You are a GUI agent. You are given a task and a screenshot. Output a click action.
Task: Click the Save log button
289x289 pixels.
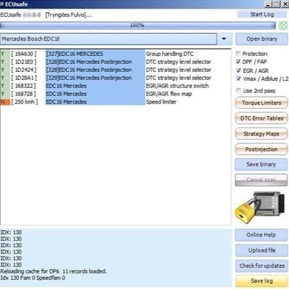(262, 281)
